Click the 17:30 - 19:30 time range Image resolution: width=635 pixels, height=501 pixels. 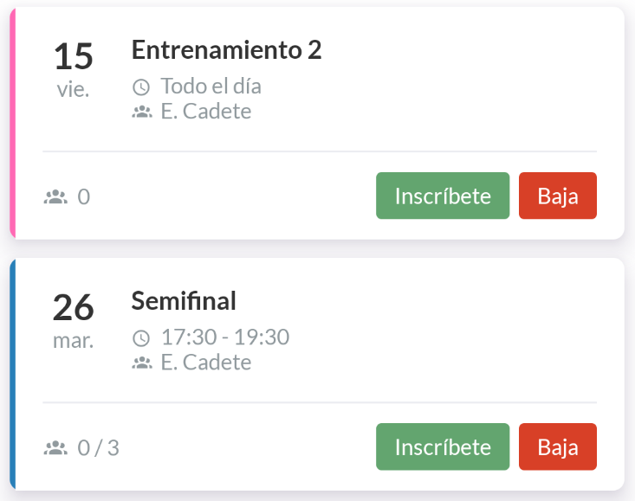pyautogui.click(x=225, y=337)
